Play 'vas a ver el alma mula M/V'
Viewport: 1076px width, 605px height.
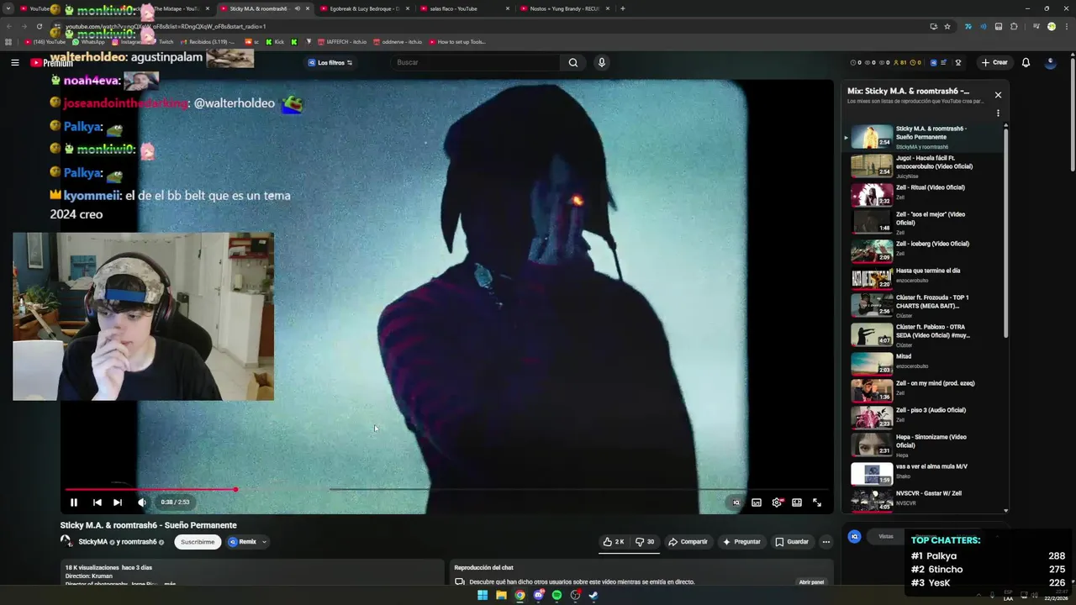click(x=925, y=473)
